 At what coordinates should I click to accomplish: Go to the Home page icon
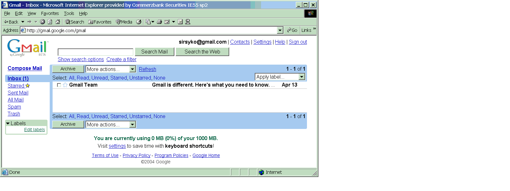click(58, 22)
